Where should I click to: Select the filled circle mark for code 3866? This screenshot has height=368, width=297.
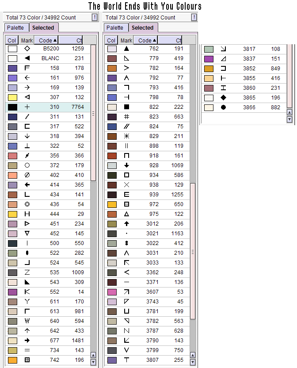pyautogui.click(x=223, y=107)
